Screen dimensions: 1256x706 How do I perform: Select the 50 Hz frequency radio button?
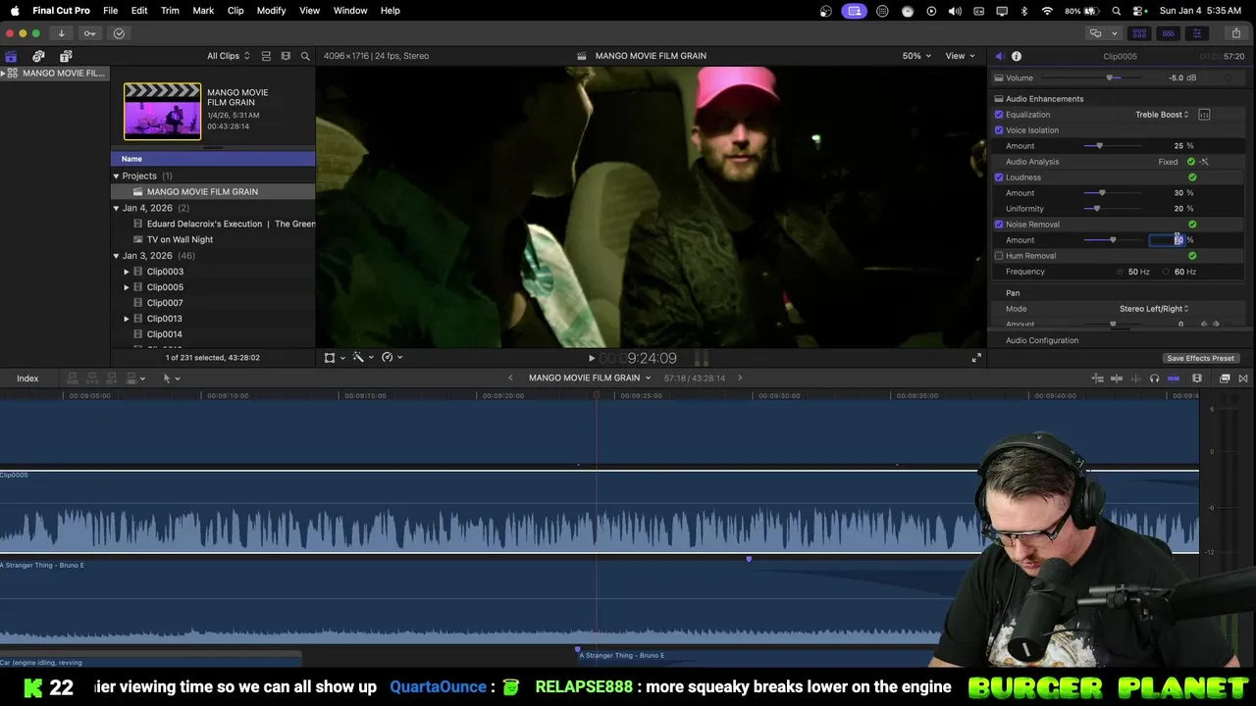1120,272
